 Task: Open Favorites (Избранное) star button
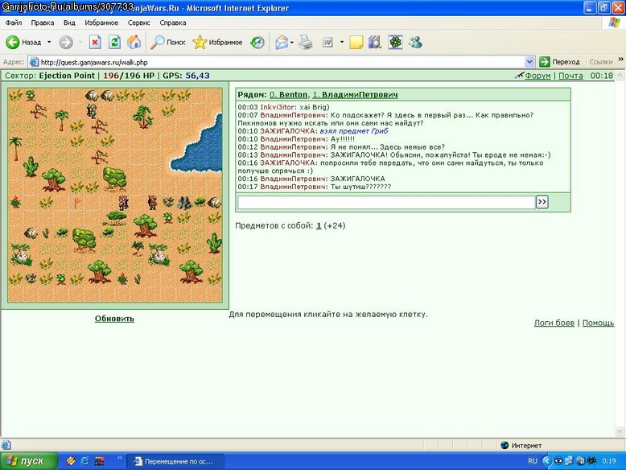tap(217, 42)
